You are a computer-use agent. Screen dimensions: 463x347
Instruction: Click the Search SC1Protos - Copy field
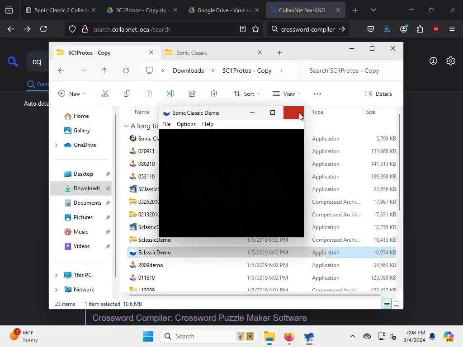pos(351,70)
